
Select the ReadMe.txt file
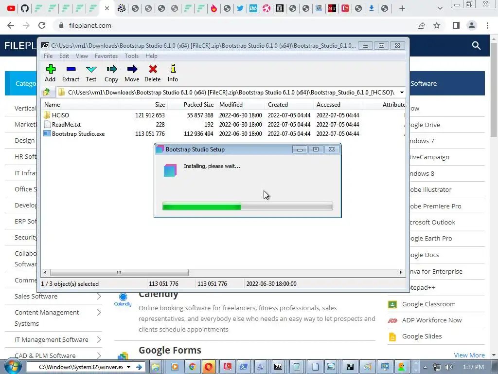(66, 125)
